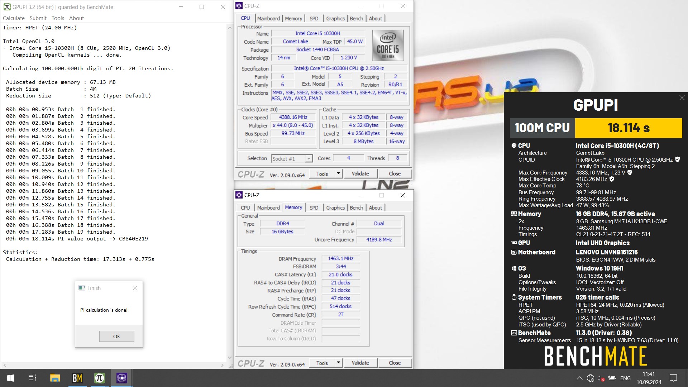The height and width of the screenshot is (387, 688).
Task: Click the Intel Core i5 logo in CPU-Z
Action: pyautogui.click(x=388, y=45)
